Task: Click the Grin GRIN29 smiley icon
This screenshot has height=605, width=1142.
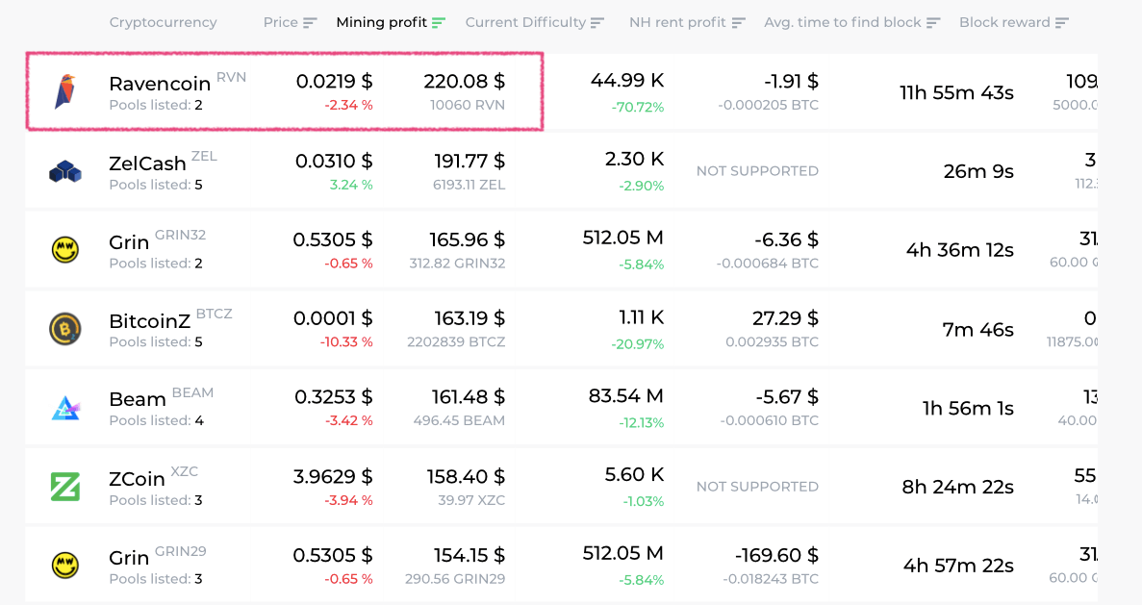Action: point(65,566)
